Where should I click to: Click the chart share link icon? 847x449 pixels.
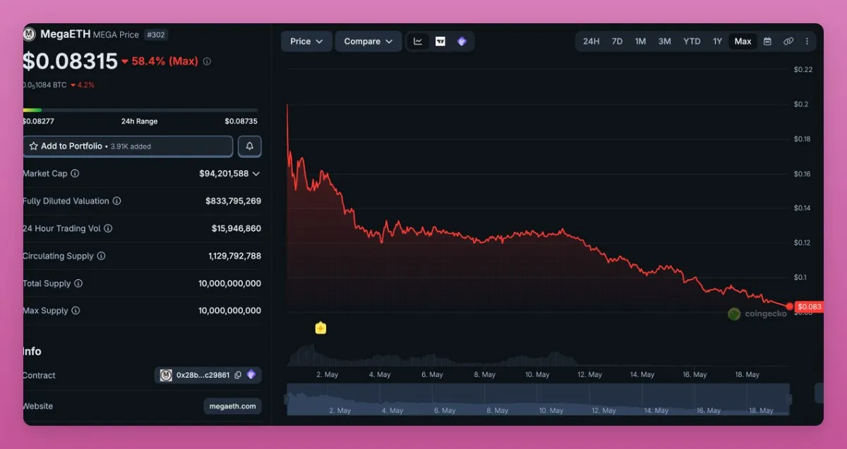[788, 42]
